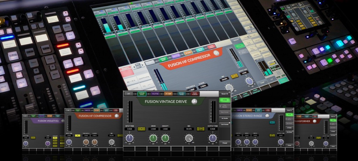
Task: Adjust the Mix knob on Vintage Drive
Action: pyautogui.click(x=189, y=138)
